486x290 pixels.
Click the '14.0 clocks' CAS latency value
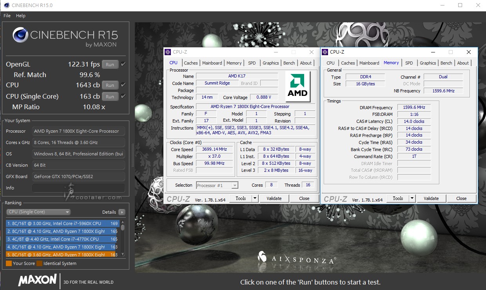coord(414,121)
